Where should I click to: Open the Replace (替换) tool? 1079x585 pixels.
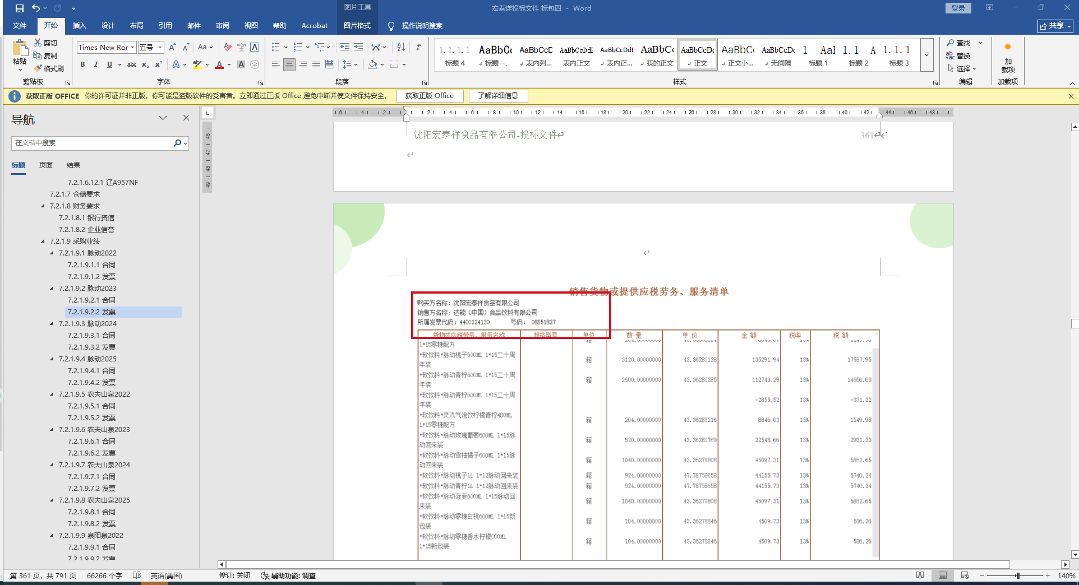(959, 56)
